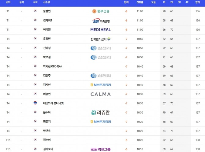Screen dimensions: 205x152
Task: Open player 홍정민's profile
Action: click(x=47, y=39)
